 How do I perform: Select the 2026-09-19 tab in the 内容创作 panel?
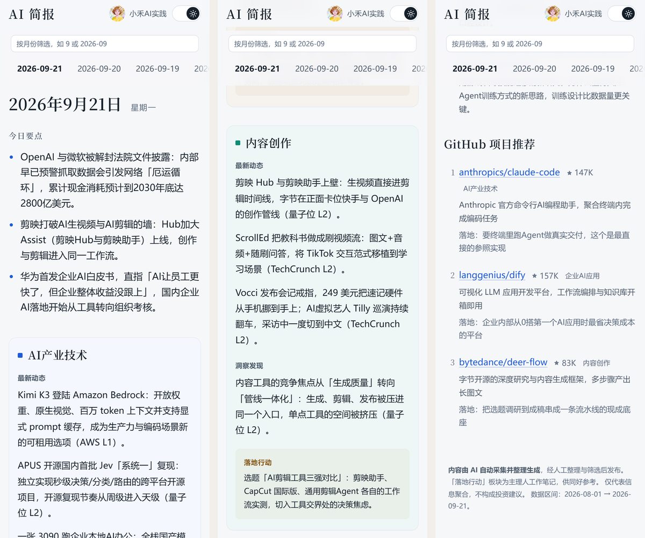pyautogui.click(x=375, y=69)
